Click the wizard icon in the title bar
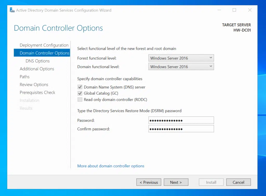 [12, 10]
